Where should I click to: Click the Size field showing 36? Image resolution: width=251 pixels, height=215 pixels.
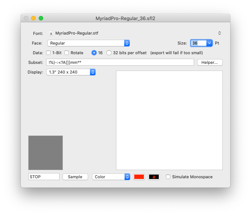coord(199,43)
